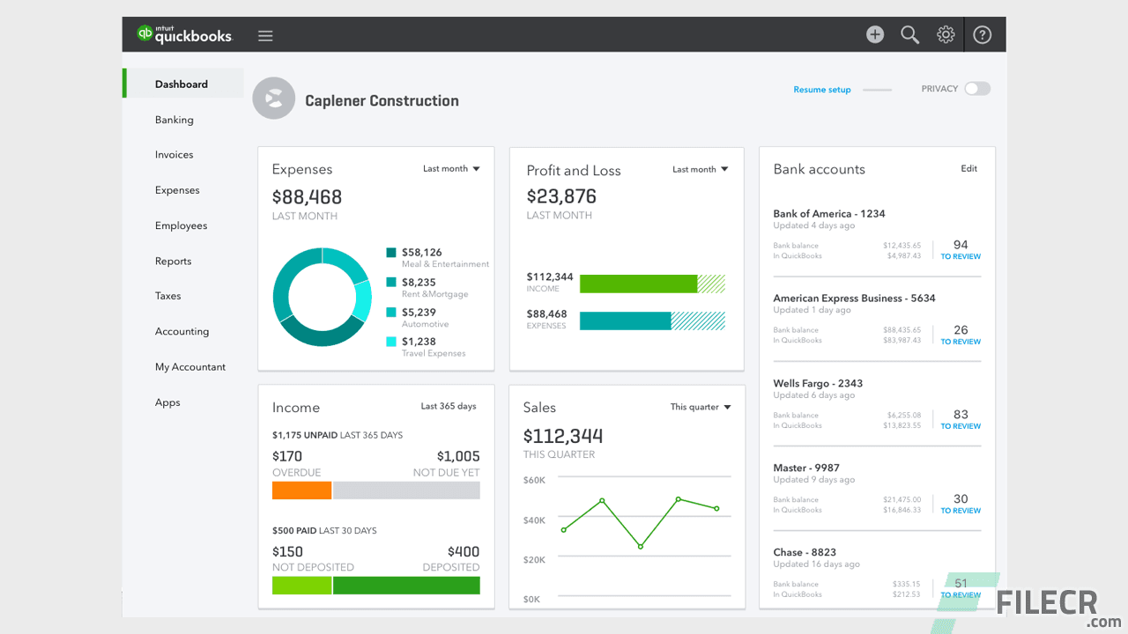Open the Sales quarter selector dropdown
Image resolution: width=1128 pixels, height=634 pixels.
pyautogui.click(x=700, y=407)
